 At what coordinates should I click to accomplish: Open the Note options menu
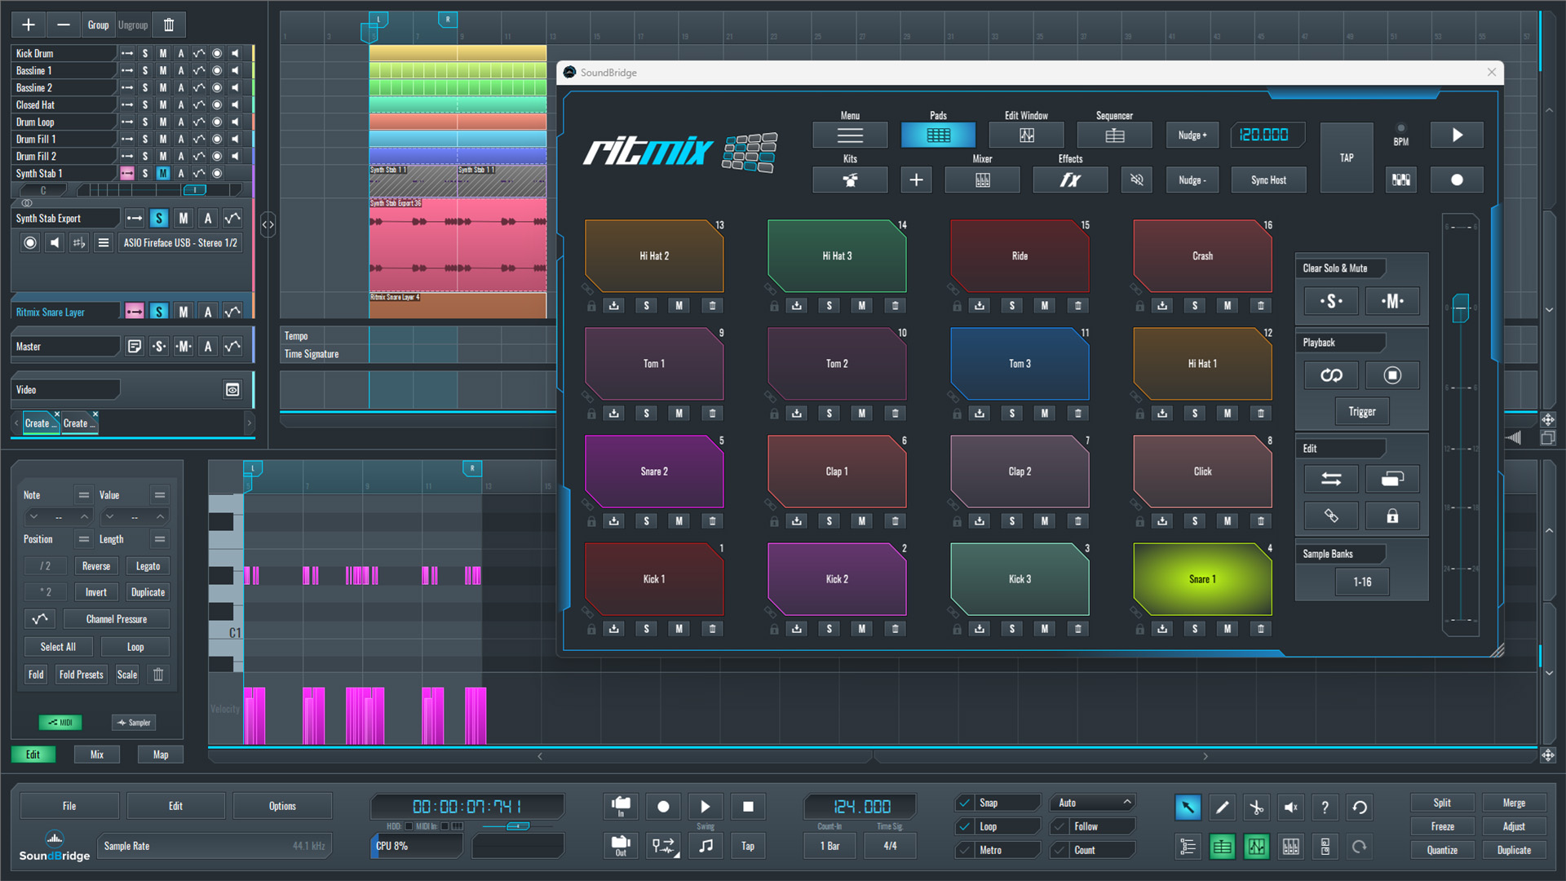pyautogui.click(x=84, y=495)
